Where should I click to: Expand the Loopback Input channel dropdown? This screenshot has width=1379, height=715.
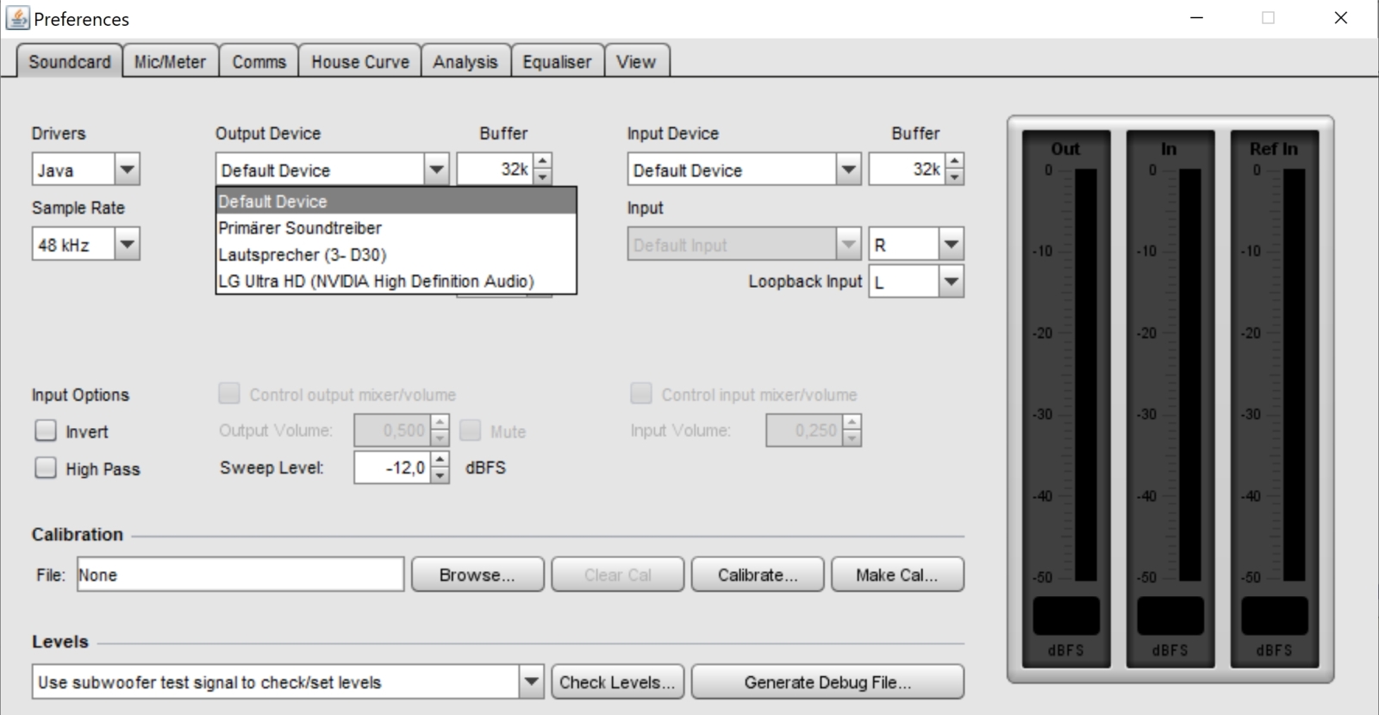(x=951, y=282)
